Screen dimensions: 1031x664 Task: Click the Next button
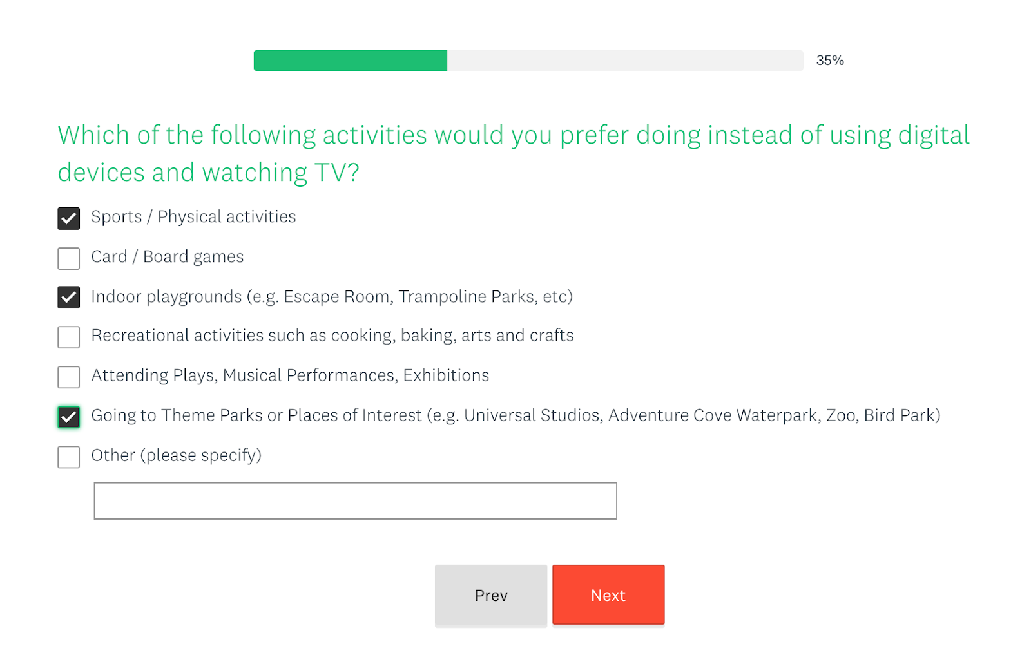point(608,594)
